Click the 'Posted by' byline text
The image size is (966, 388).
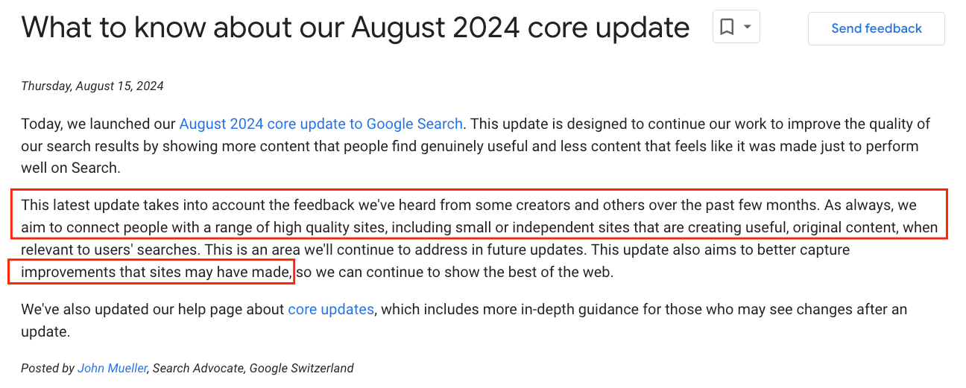48,368
